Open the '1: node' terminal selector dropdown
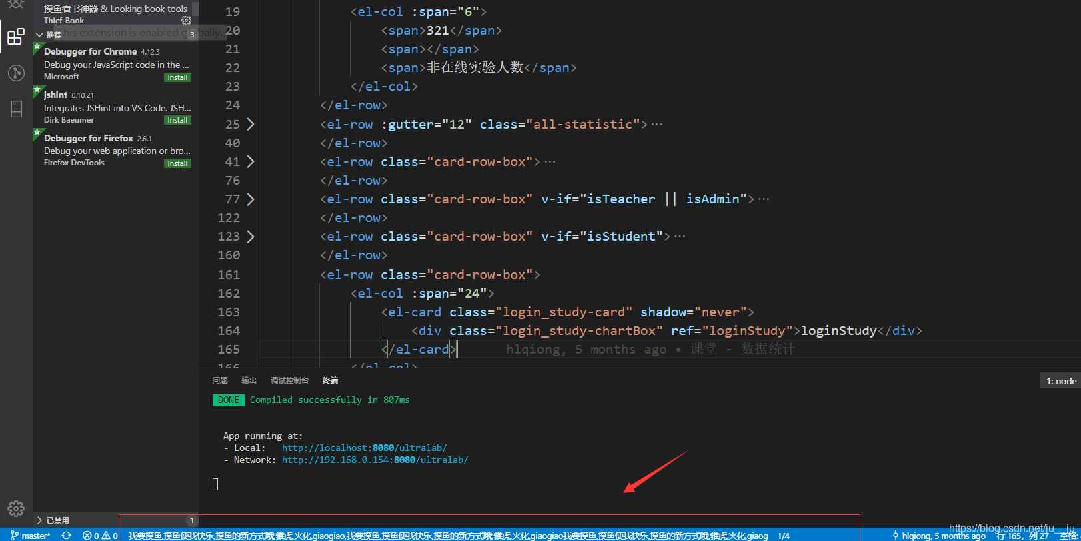This screenshot has width=1081, height=541. point(1061,381)
